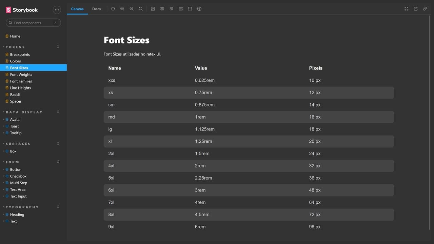Click the zoom in icon
The width and height of the screenshot is (434, 244).
[122, 9]
